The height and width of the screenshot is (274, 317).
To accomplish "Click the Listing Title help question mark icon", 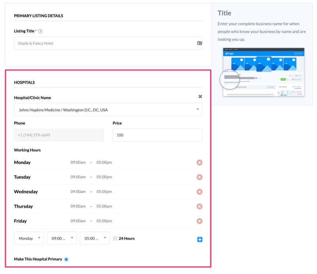I will tap(40, 31).
